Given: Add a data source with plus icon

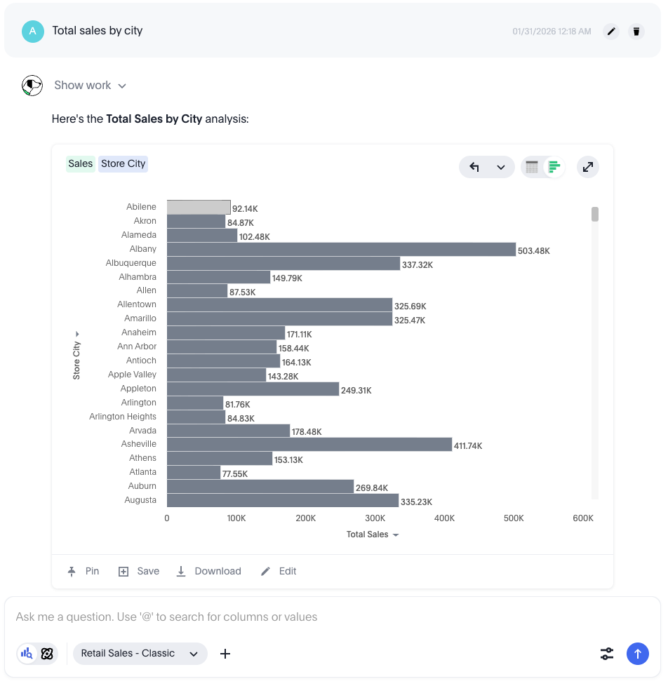Looking at the screenshot, I should pos(225,654).
